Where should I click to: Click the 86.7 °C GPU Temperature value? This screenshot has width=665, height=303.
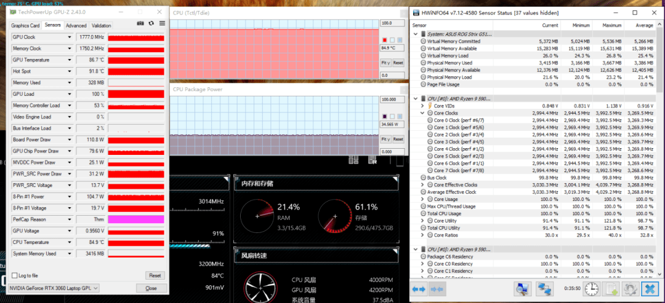tap(91, 60)
